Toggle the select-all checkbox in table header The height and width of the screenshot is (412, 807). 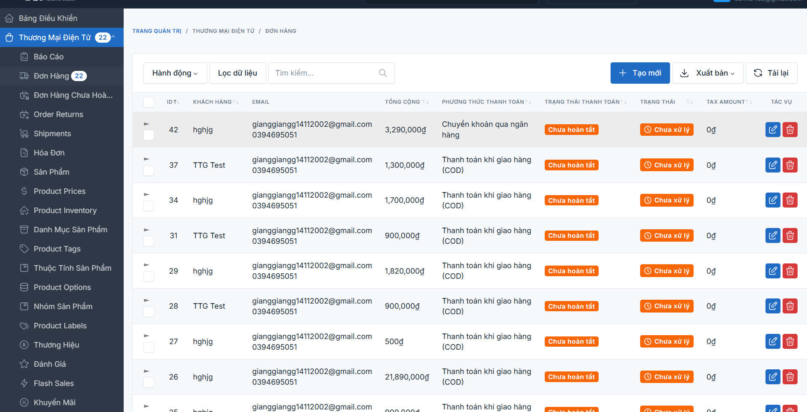[x=148, y=102]
